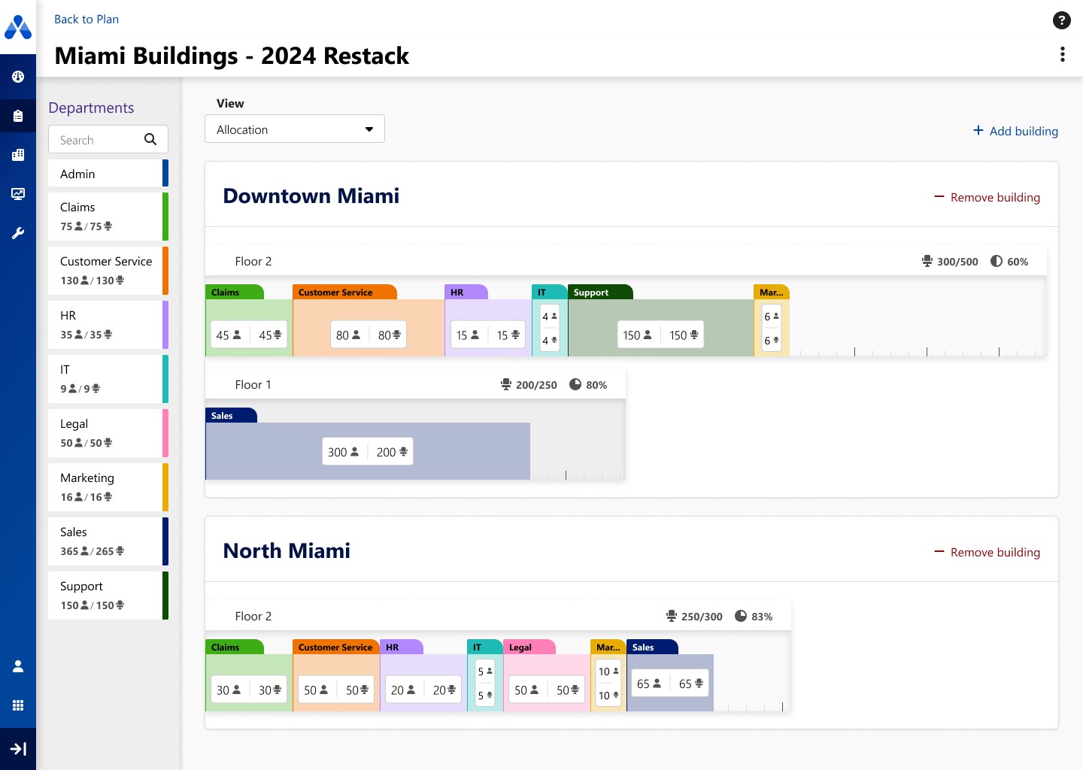Click the user profile icon near sidebar bottom
The image size is (1083, 770).
[x=18, y=665]
